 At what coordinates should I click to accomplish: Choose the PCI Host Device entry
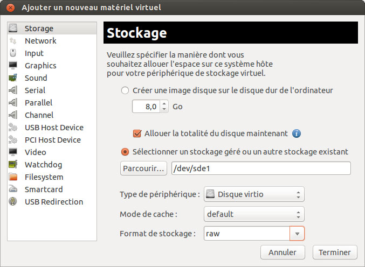pos(52,140)
